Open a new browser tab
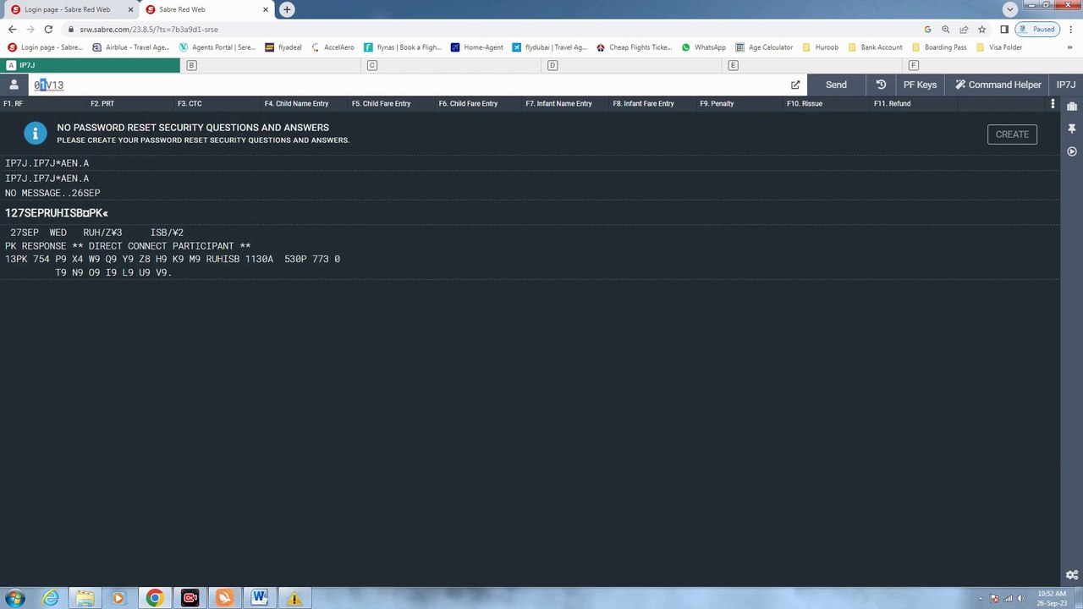Image resolution: width=1083 pixels, height=609 pixels. (x=287, y=9)
